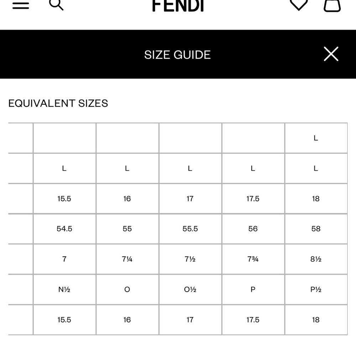This screenshot has width=356, height=356.
Task: Click size 8½ in the chart
Action: coord(316,259)
